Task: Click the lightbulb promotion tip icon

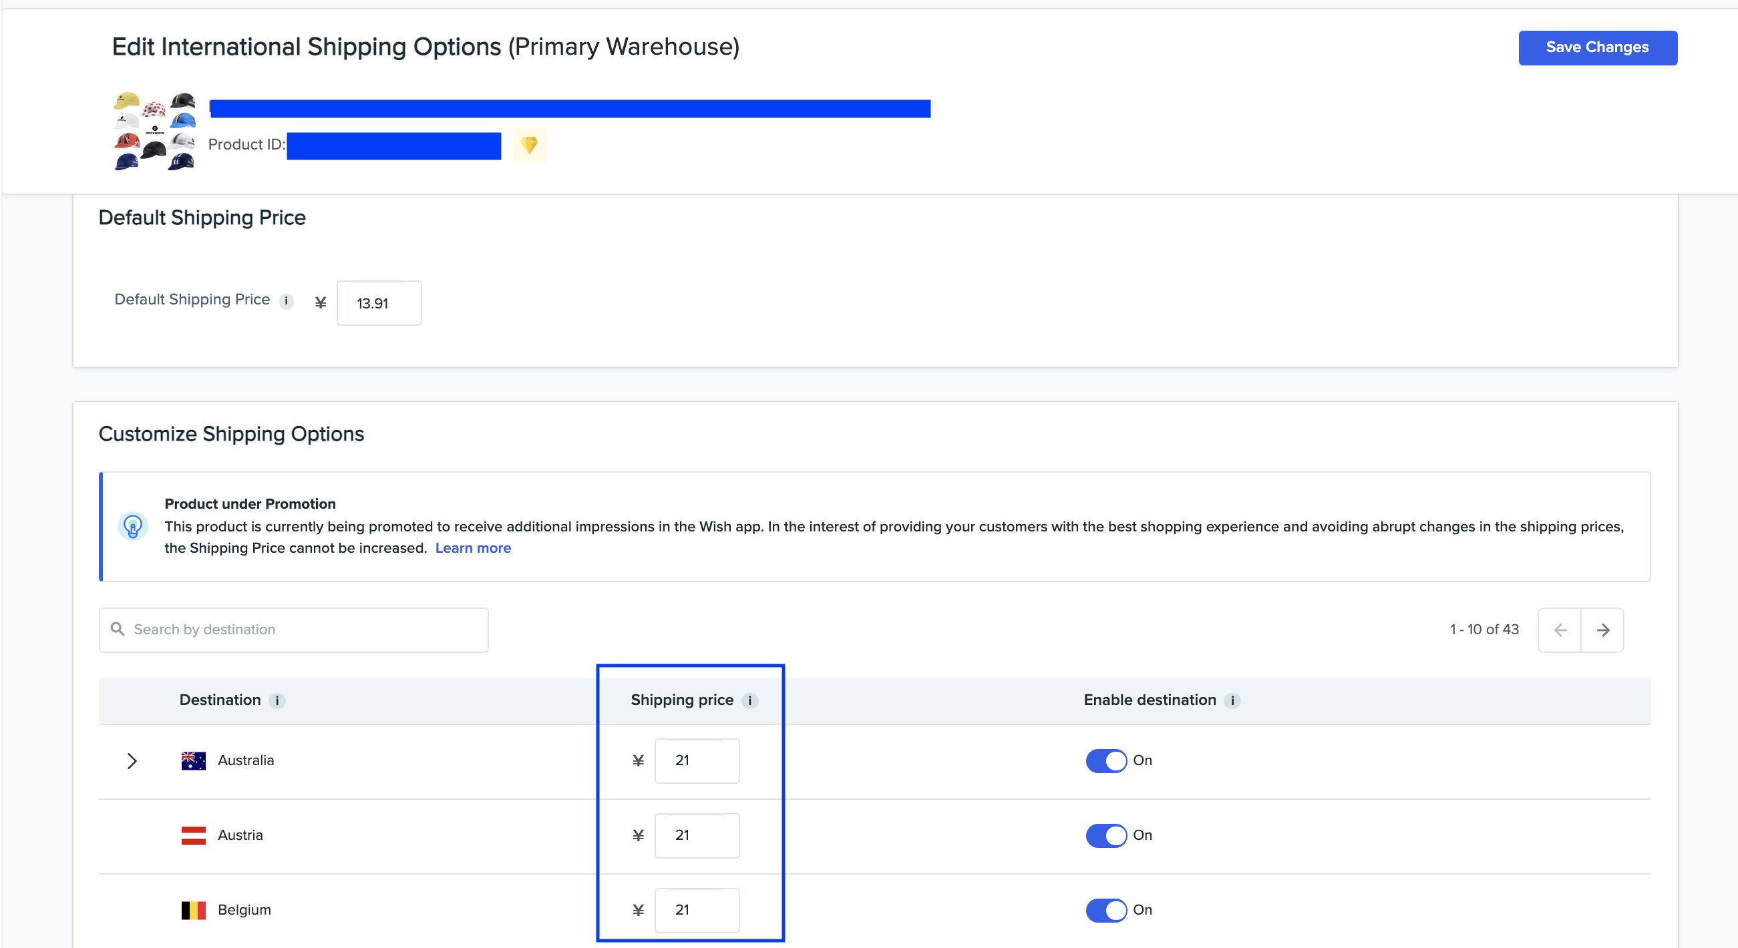Action: click(132, 526)
